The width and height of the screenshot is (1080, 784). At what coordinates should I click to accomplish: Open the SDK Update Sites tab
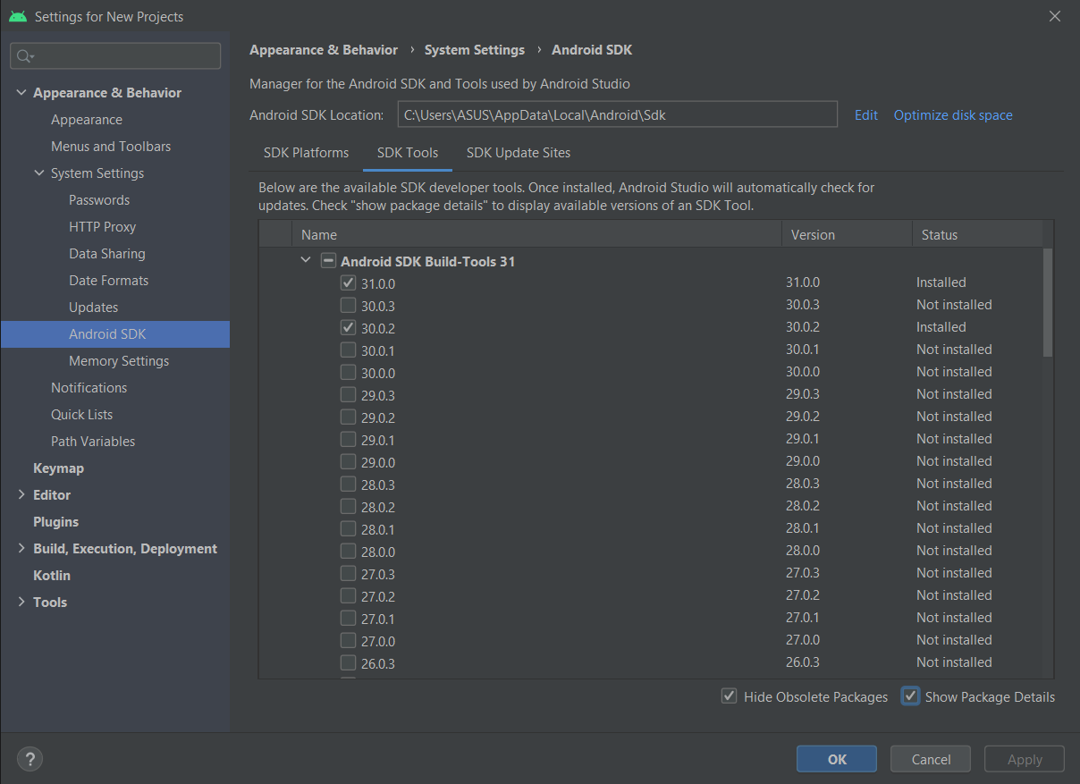coord(519,153)
